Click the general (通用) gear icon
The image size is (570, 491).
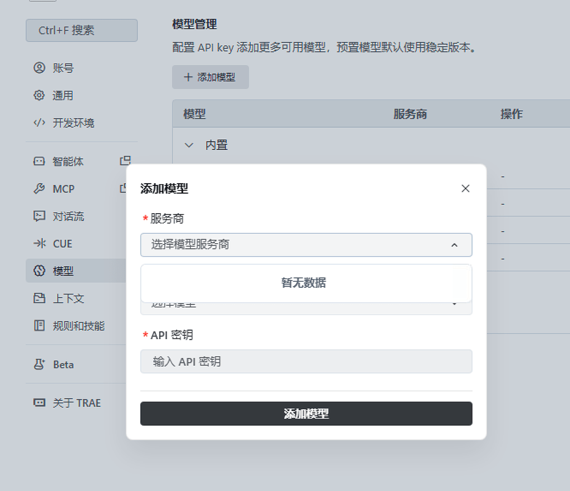pyautogui.click(x=40, y=95)
